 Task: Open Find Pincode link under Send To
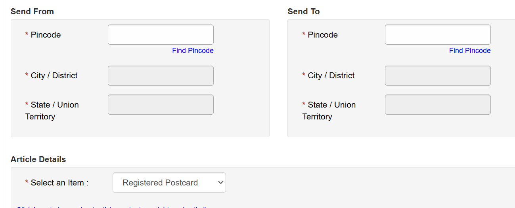470,51
